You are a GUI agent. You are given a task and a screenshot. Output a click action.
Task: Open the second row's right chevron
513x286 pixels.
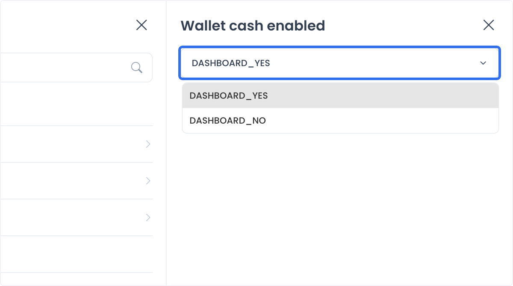(148, 181)
